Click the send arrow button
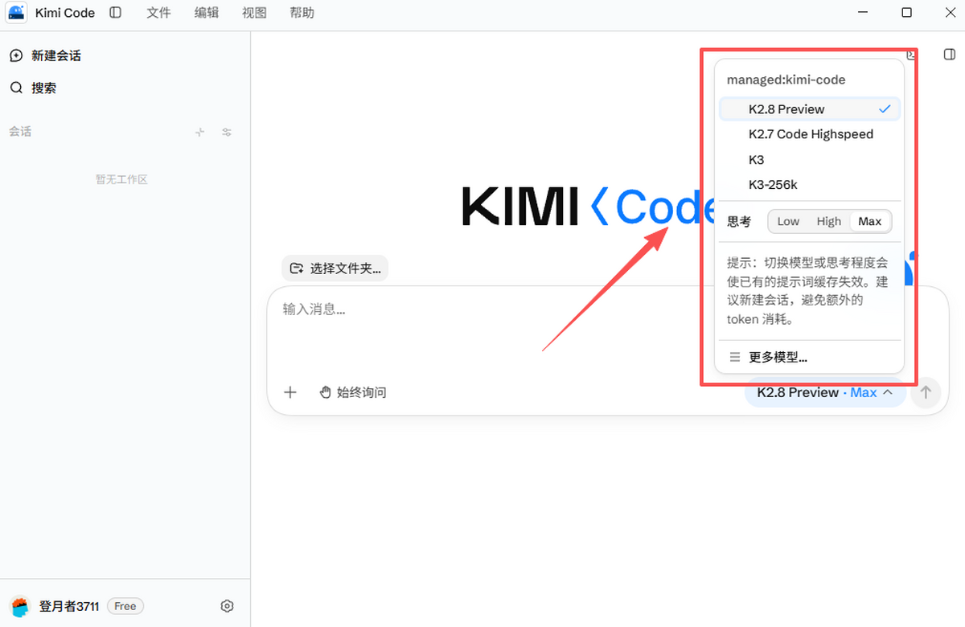The width and height of the screenshot is (965, 627). click(926, 392)
